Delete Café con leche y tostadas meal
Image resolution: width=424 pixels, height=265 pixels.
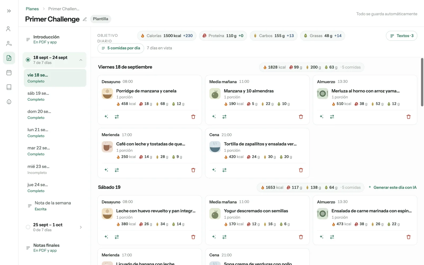[x=193, y=170]
